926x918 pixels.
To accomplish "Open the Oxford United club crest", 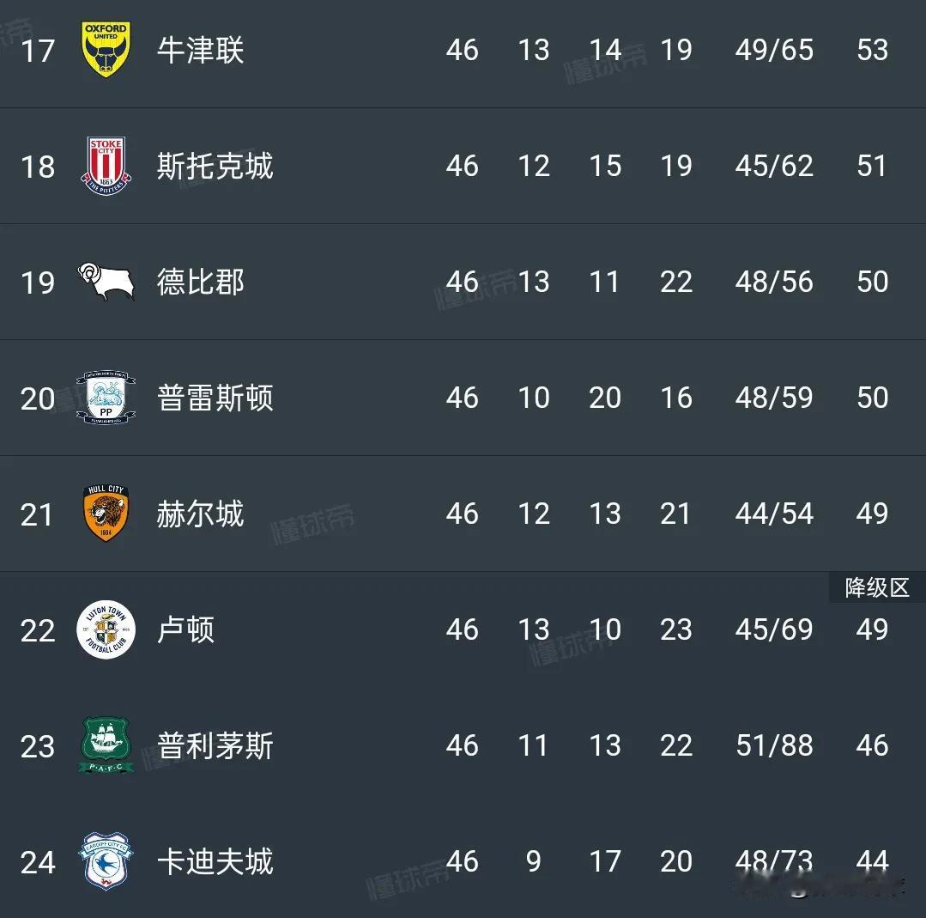I will click(x=106, y=50).
